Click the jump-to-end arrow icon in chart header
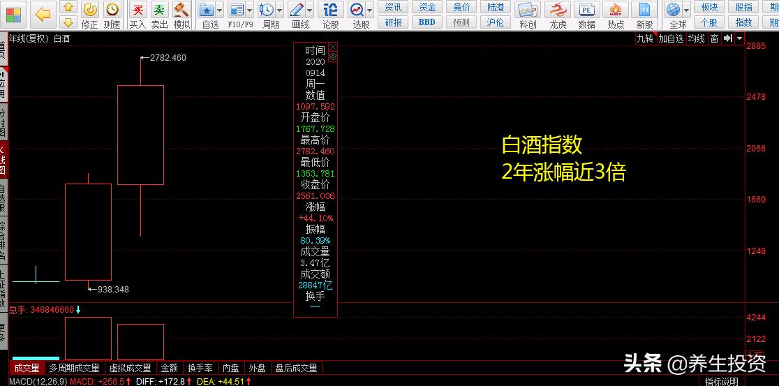The image size is (779, 386). point(728,38)
